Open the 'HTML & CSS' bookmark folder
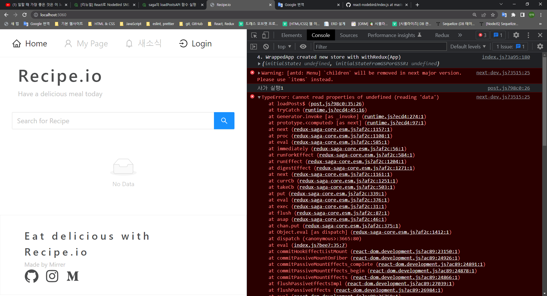The width and height of the screenshot is (547, 296). click(101, 24)
